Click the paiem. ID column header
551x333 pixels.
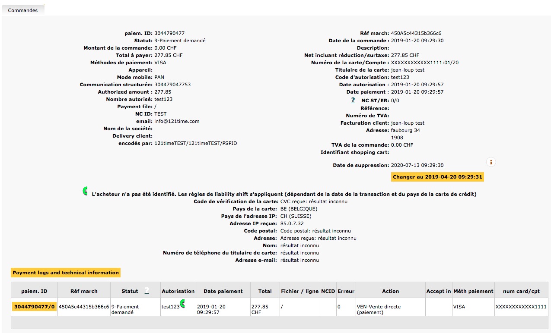(34, 291)
